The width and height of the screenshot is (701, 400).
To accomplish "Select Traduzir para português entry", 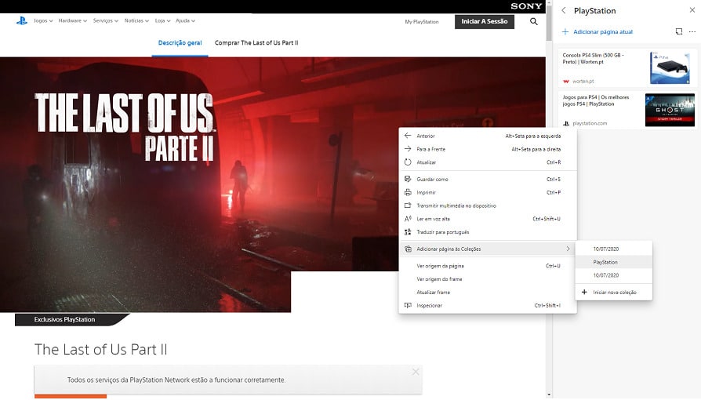I will pos(487,232).
